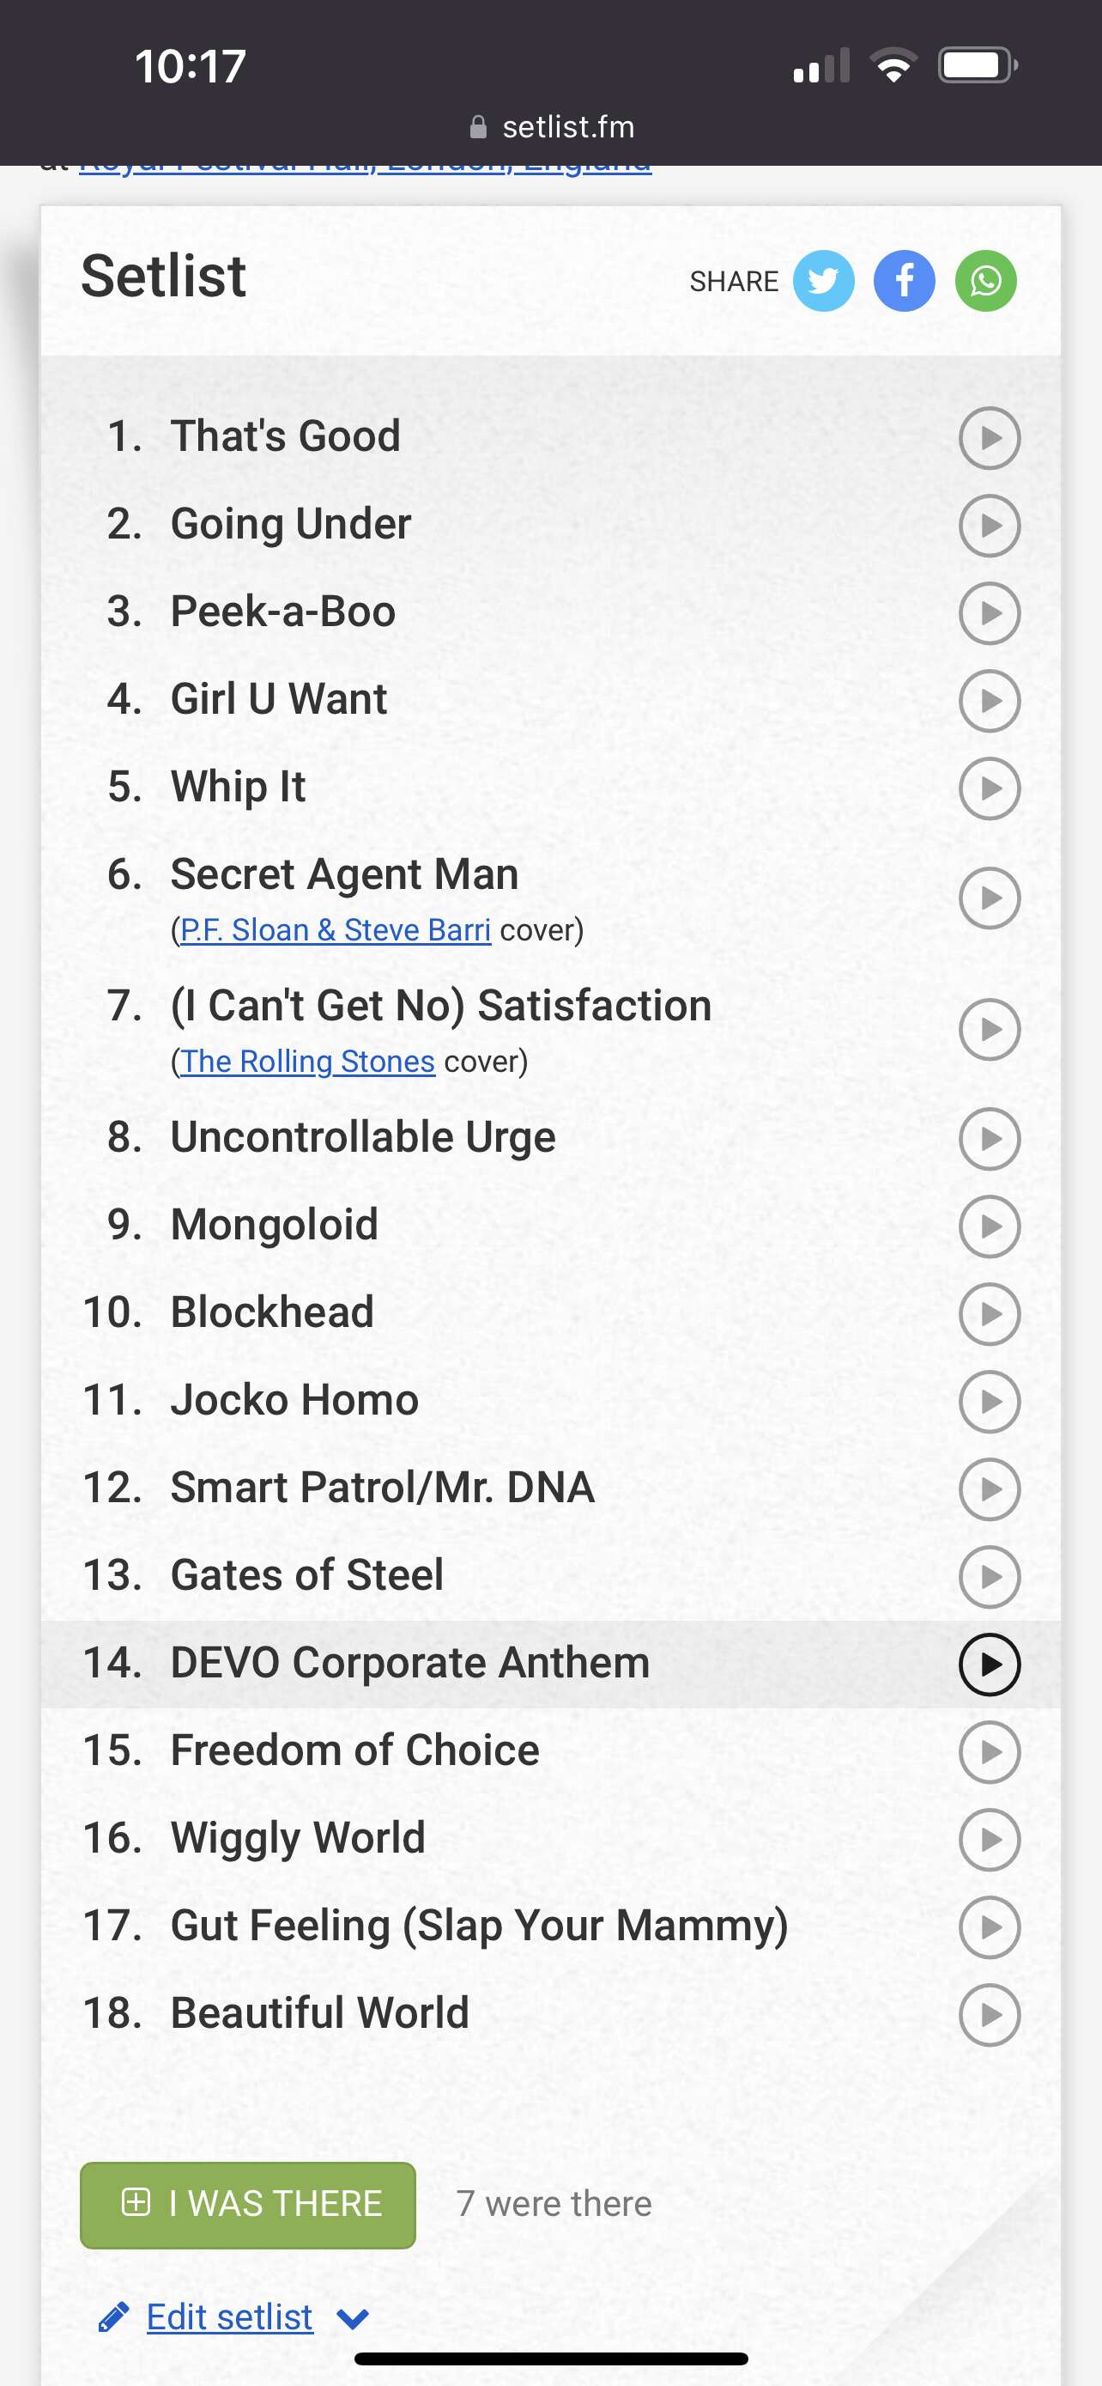Play the song That's Good
Screen dimensions: 1102x2386
click(989, 438)
